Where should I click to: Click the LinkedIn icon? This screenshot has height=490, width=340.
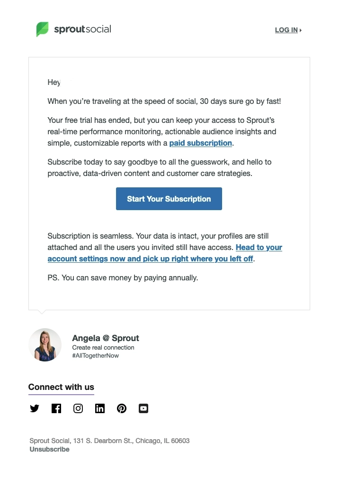click(100, 408)
